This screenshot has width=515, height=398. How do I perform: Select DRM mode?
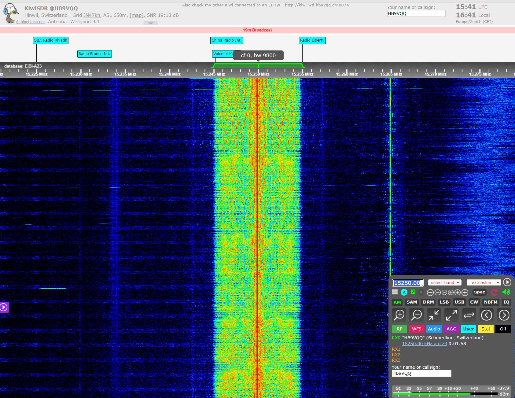428,302
